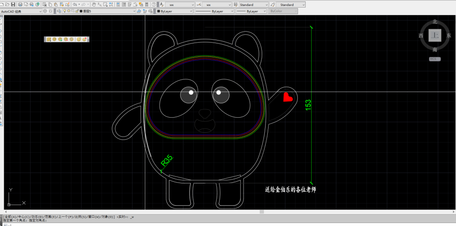Click in the command line input field
The height and width of the screenshot is (226, 456).
click(x=230, y=224)
